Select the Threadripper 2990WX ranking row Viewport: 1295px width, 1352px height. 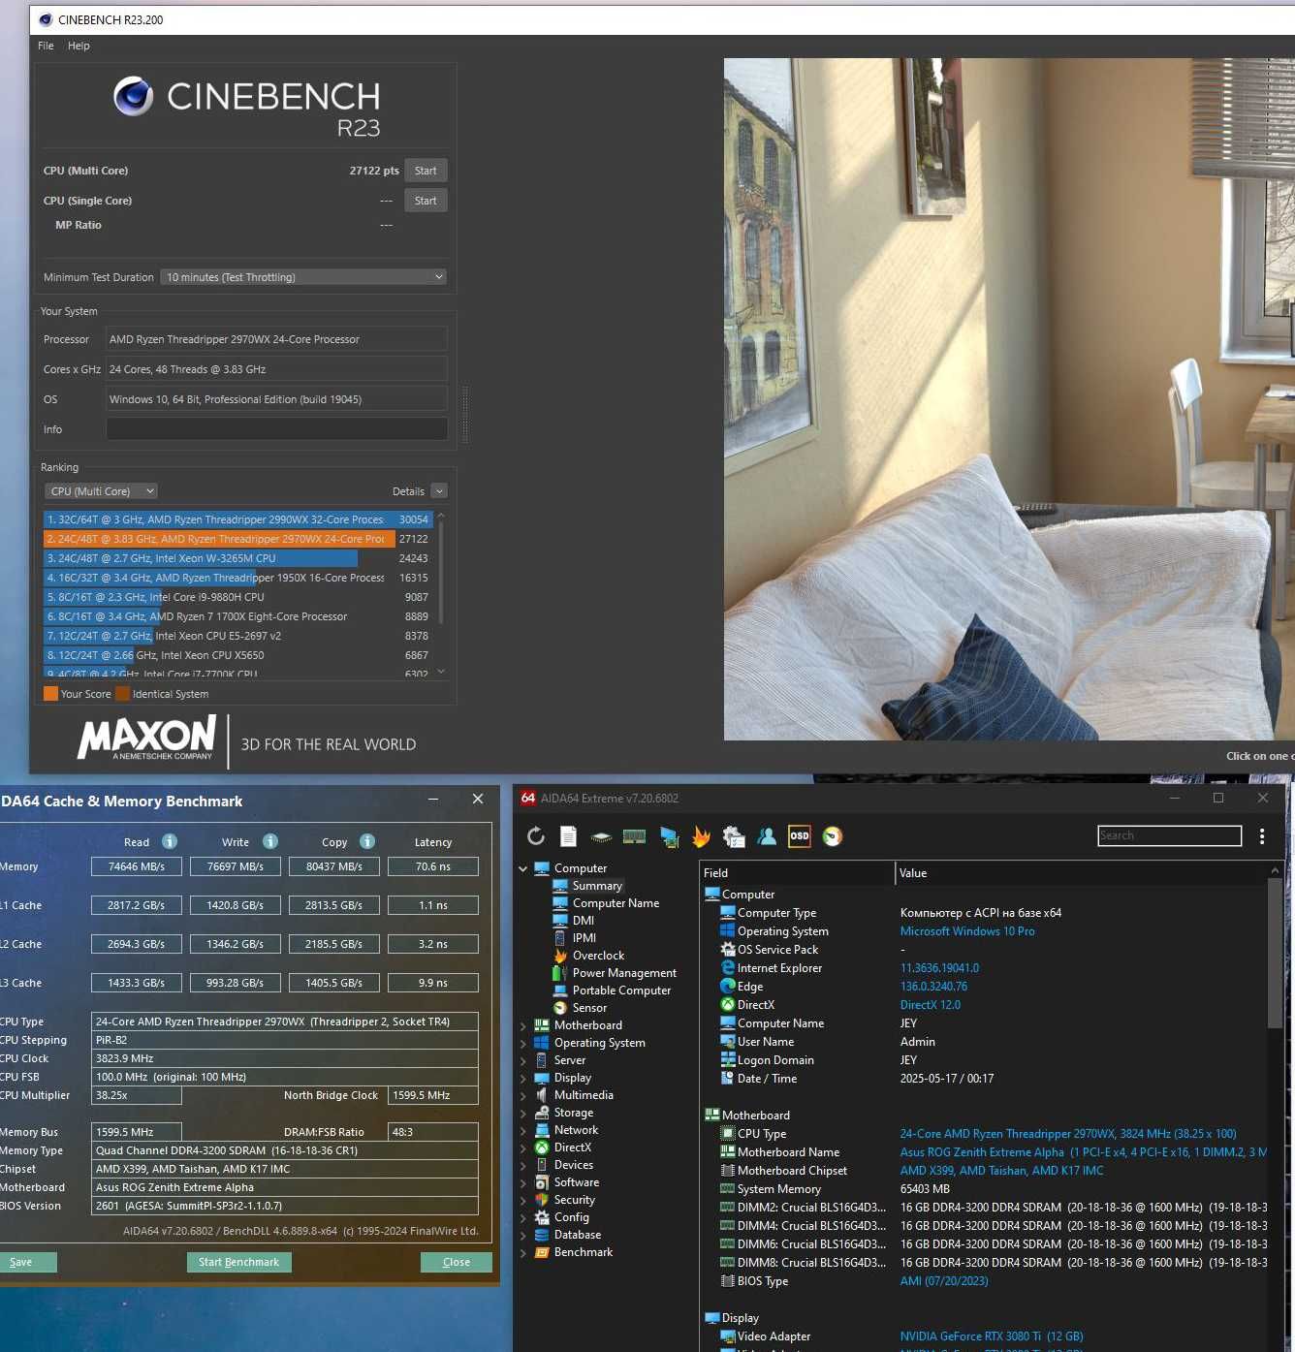coord(237,519)
